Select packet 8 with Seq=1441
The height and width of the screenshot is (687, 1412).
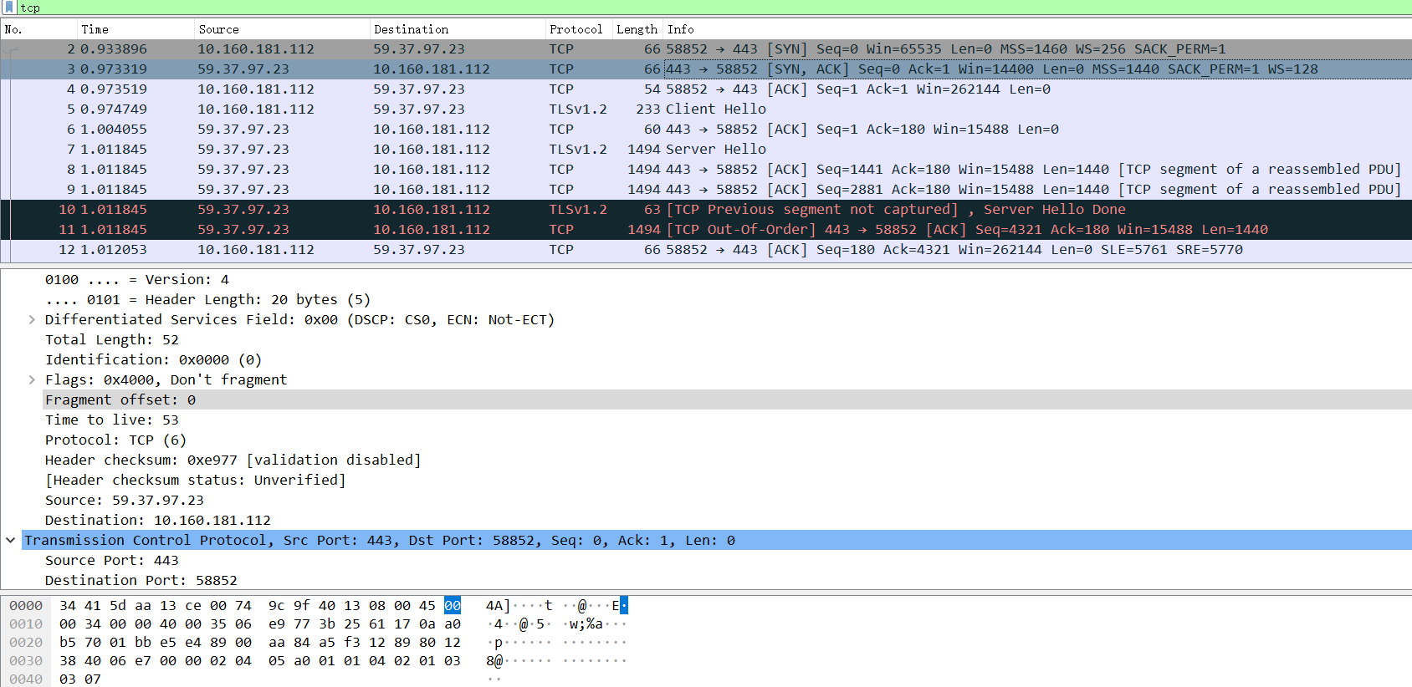706,170
